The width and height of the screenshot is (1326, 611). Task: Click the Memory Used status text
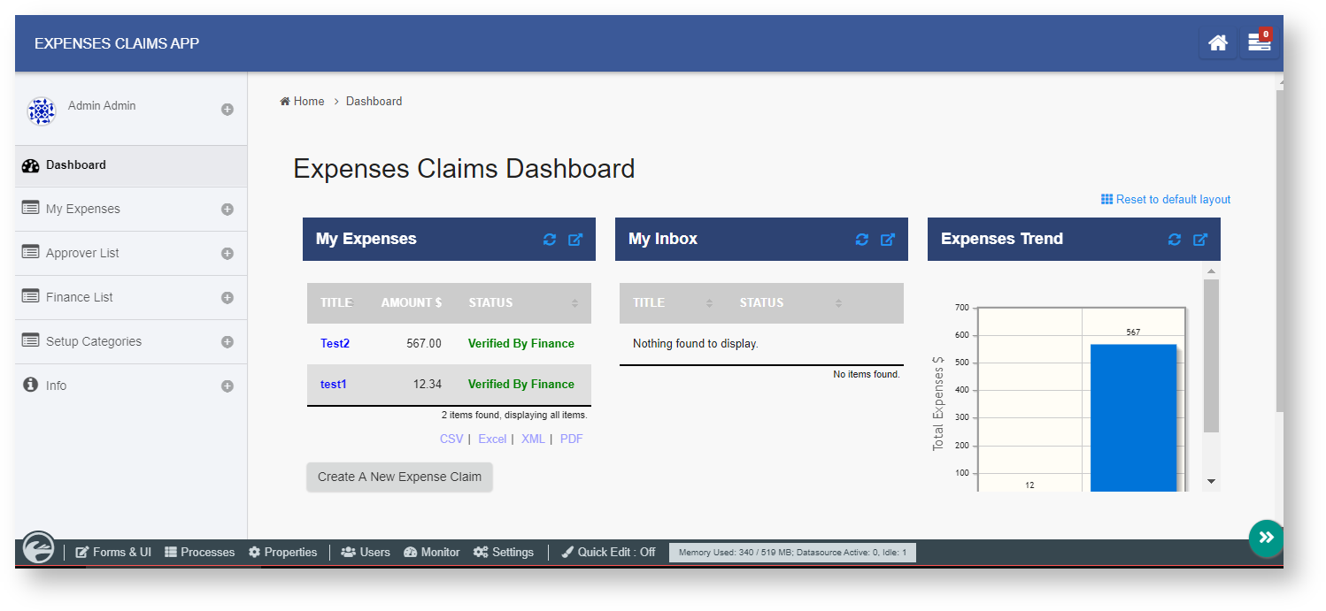pos(792,553)
